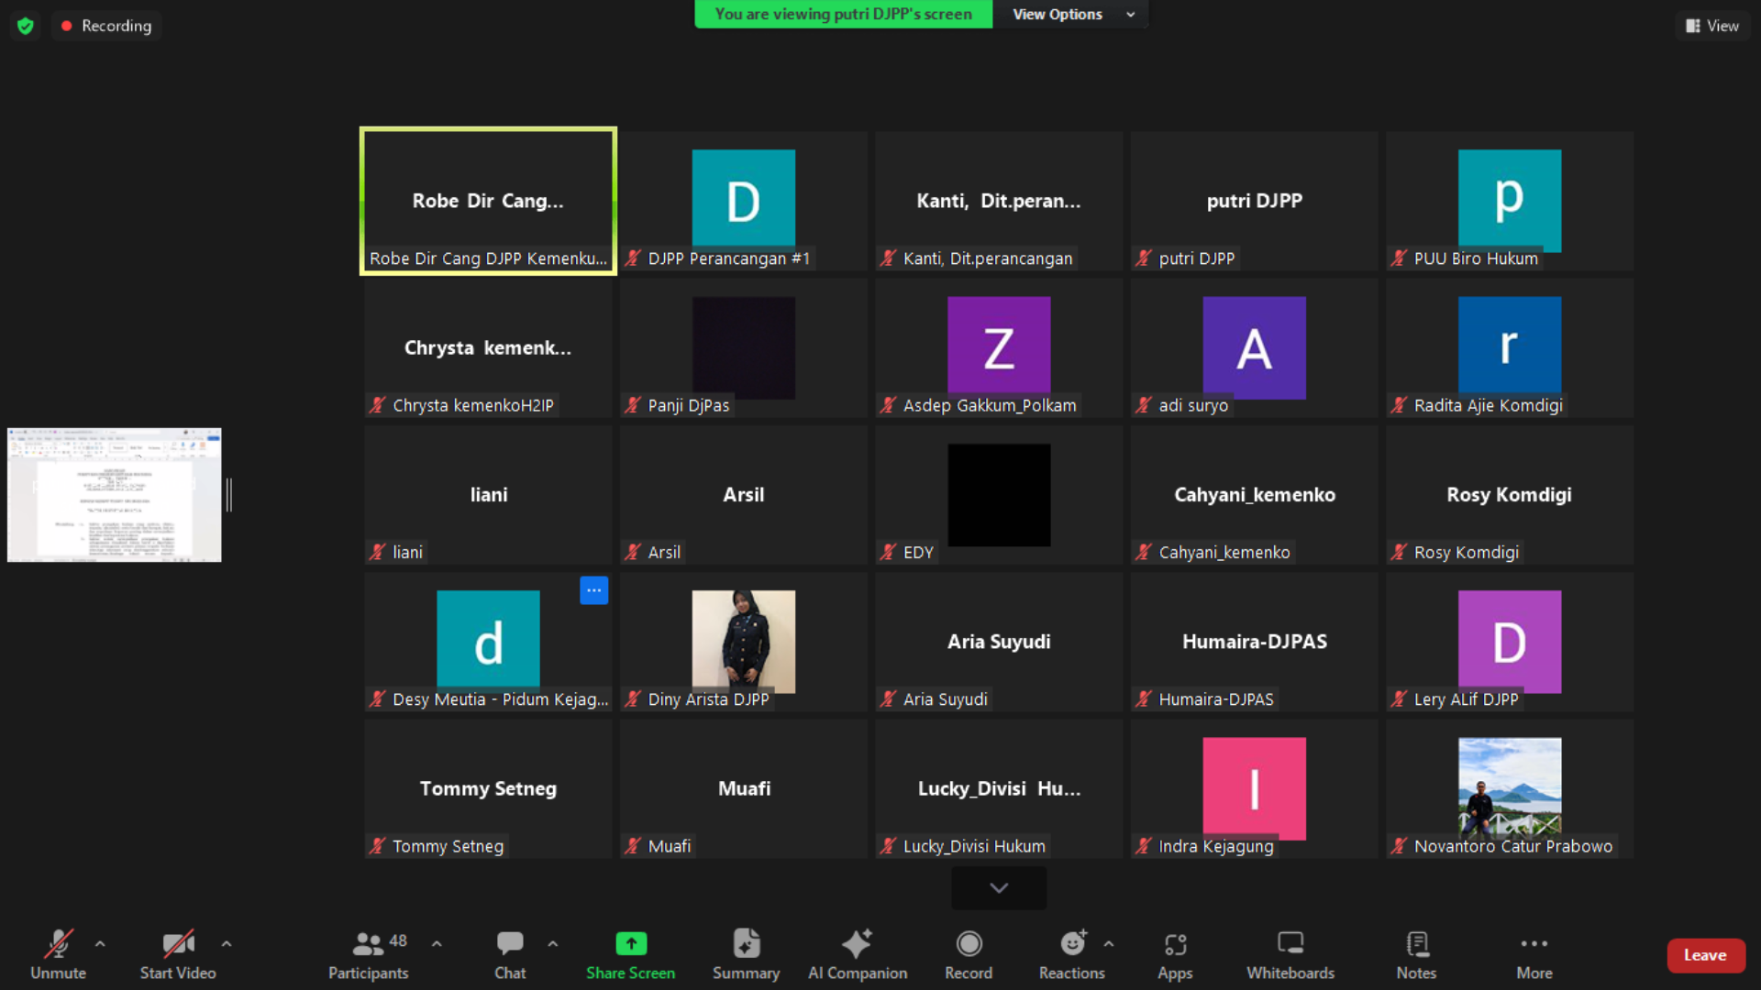
Task: Show the next page of participants
Action: point(999,887)
